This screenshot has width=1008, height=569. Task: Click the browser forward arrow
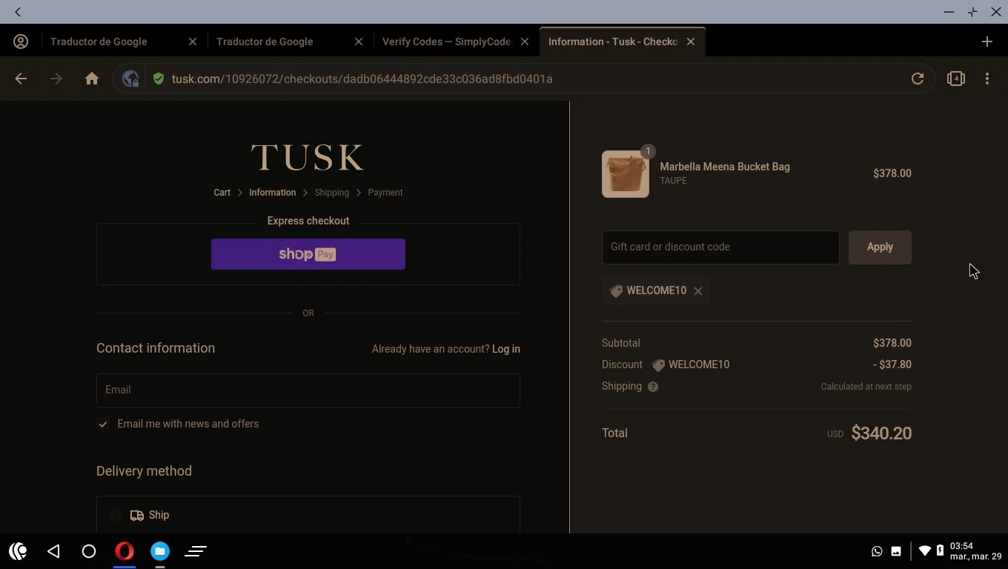pos(56,79)
